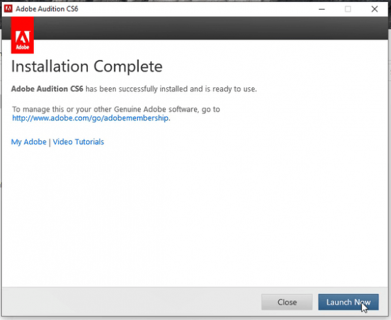The image size is (391, 320).
Task: Close the installer using the title bar X
Action: point(374,8)
